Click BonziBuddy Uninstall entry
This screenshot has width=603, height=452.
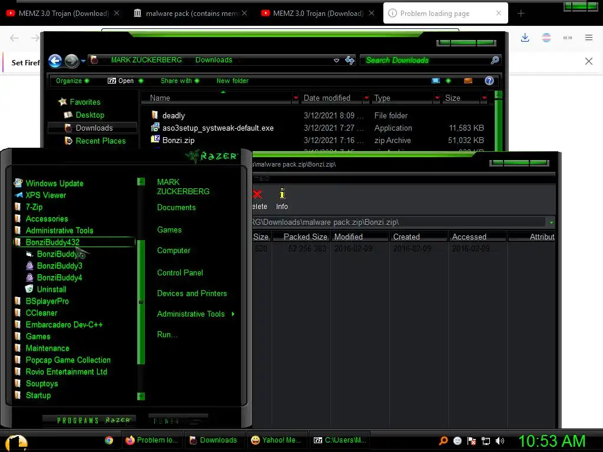click(51, 290)
